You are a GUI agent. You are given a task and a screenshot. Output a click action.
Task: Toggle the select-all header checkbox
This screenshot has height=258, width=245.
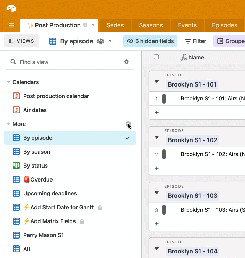pyautogui.click(x=156, y=57)
